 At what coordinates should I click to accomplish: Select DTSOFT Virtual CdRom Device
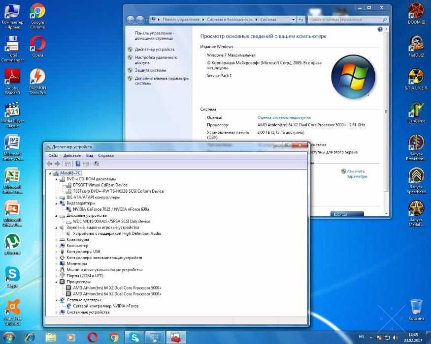(100, 185)
